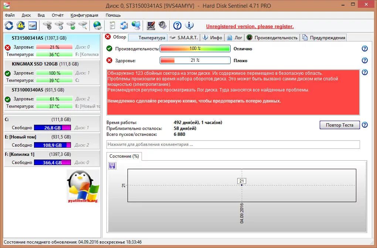Click the ST31000340AS 61 % health bar
The width and height of the screenshot is (377, 248).
coord(54,99)
